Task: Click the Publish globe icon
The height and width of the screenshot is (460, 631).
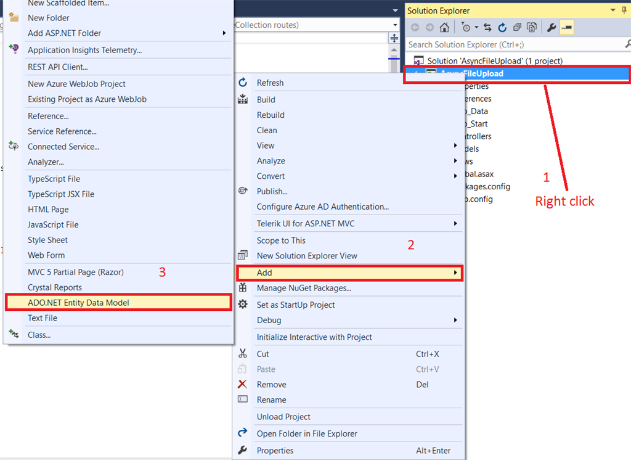Action: tap(243, 191)
